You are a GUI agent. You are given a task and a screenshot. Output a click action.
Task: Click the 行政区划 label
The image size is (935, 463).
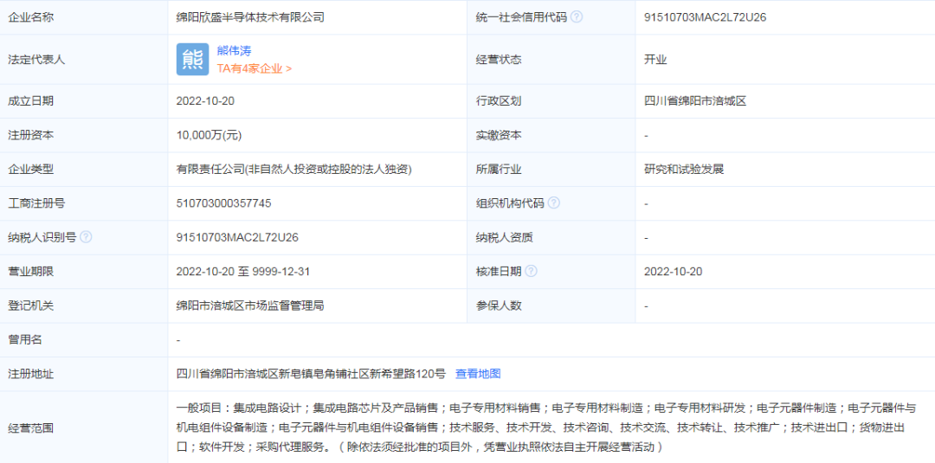(500, 100)
